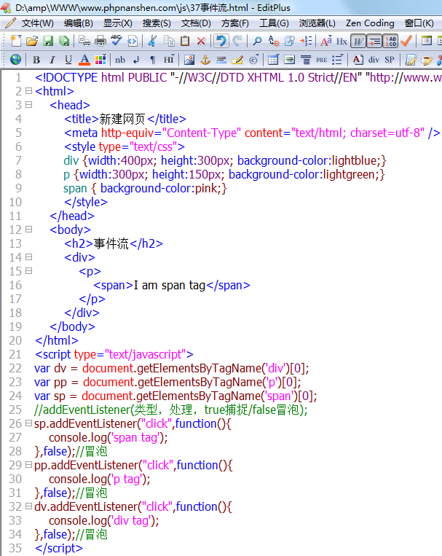Click the Find in Files icon
The height and width of the screenshot is (556, 442).
(x=290, y=41)
